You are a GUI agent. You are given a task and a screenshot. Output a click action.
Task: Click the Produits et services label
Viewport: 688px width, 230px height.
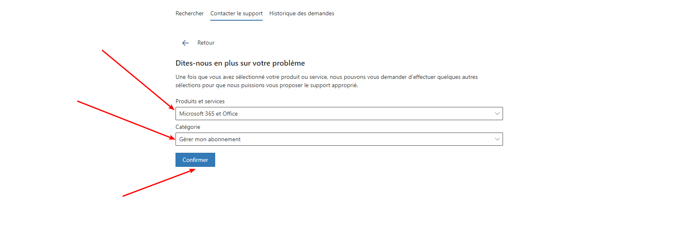coord(200,101)
